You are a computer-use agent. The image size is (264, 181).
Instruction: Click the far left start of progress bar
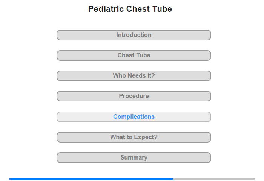(10, 179)
